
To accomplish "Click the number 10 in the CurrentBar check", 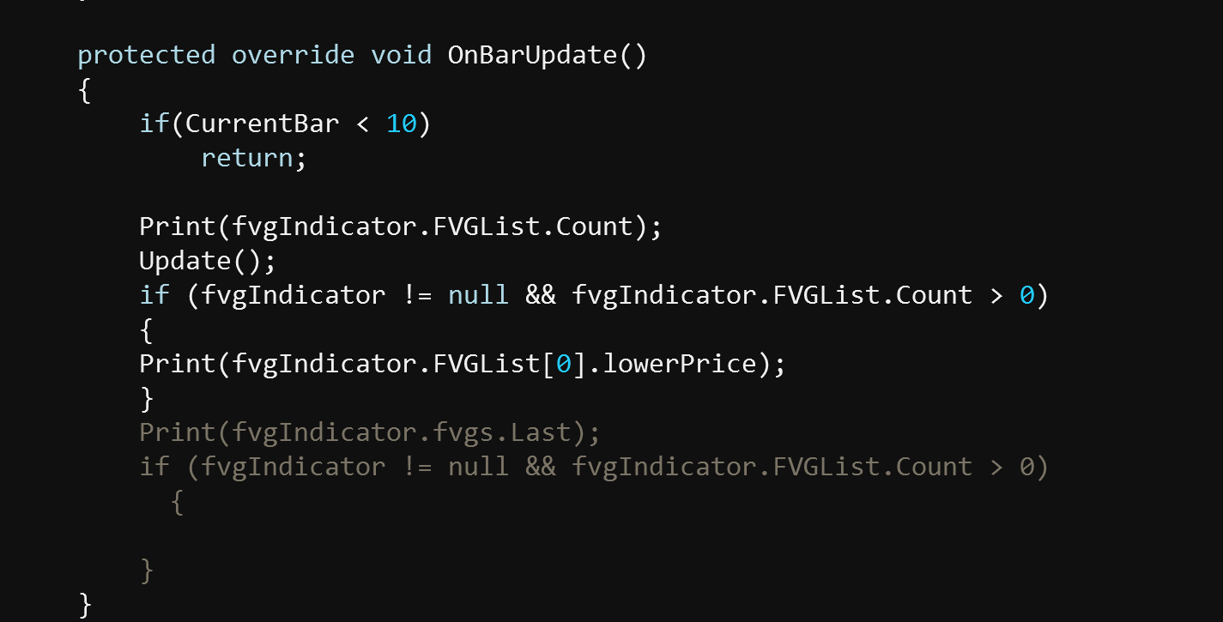I will point(401,124).
